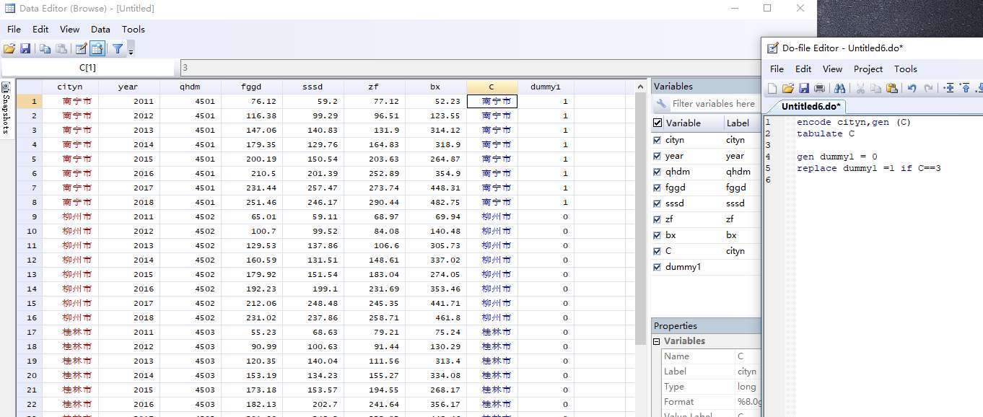Click the year column header
The height and width of the screenshot is (417, 983).
click(128, 87)
